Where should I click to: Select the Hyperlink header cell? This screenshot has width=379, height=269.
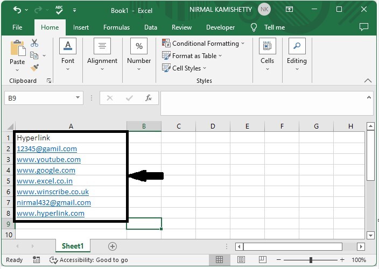(71, 138)
